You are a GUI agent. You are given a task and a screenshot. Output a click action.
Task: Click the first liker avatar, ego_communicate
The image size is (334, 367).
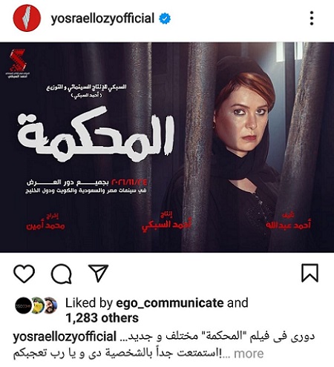(23, 305)
